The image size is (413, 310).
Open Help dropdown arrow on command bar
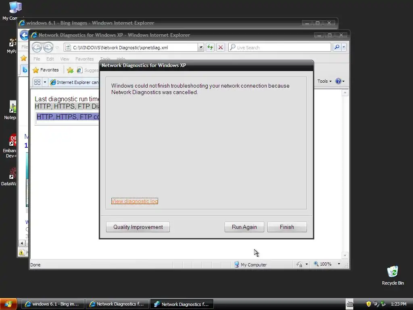pyautogui.click(x=343, y=81)
